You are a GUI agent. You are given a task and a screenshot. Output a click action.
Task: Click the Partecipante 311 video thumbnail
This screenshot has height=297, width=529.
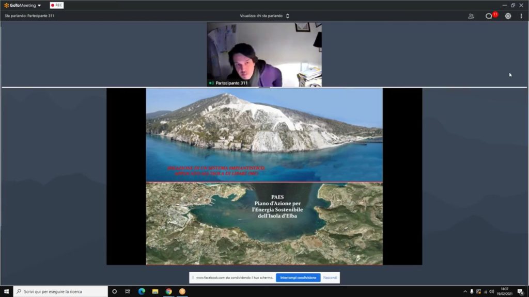coord(264,54)
